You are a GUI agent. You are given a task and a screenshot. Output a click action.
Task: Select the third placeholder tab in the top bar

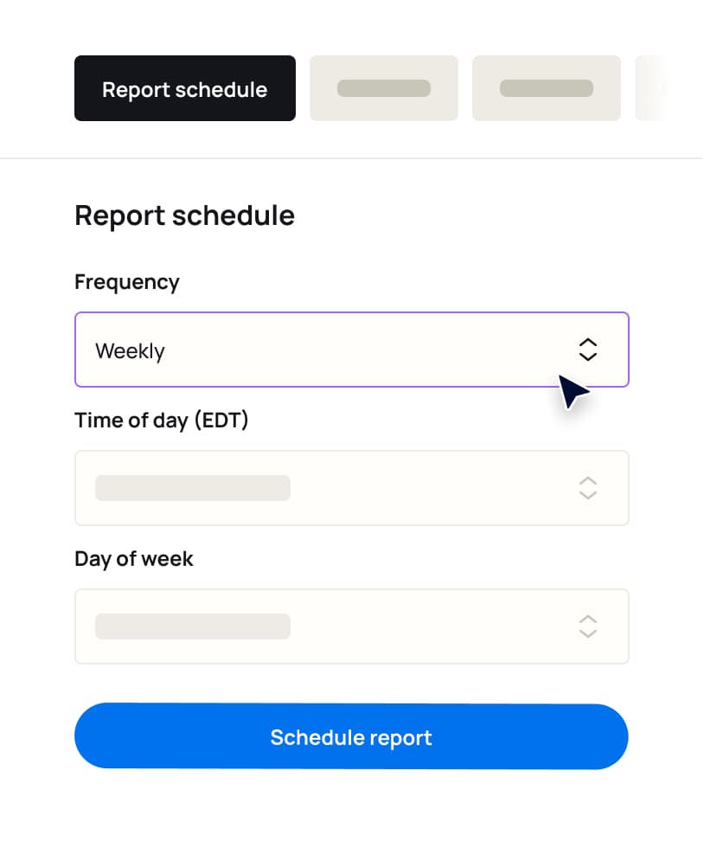(546, 87)
